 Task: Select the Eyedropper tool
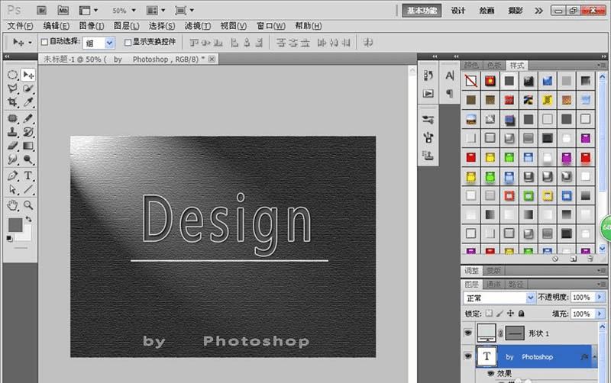[28, 102]
